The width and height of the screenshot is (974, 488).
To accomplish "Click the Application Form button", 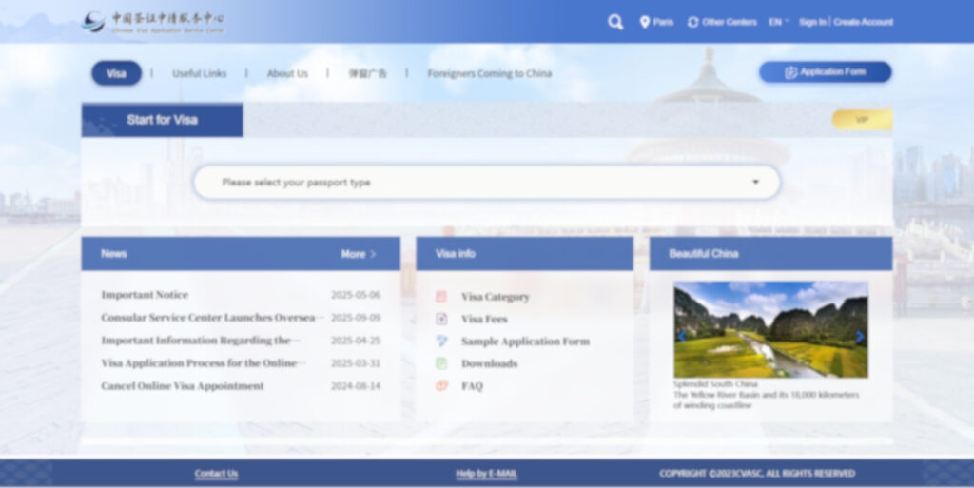I will (825, 72).
